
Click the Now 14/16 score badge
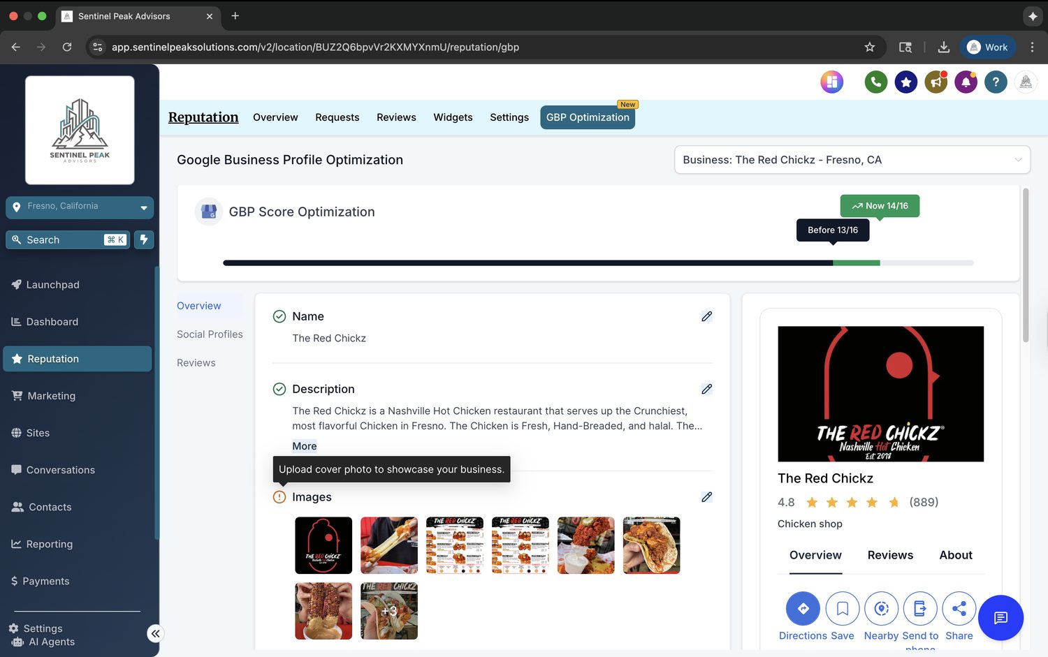(x=880, y=206)
